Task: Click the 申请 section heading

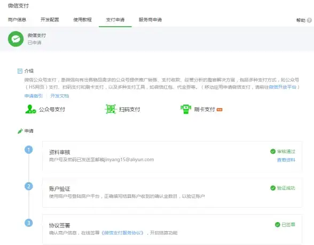Action: (29, 131)
